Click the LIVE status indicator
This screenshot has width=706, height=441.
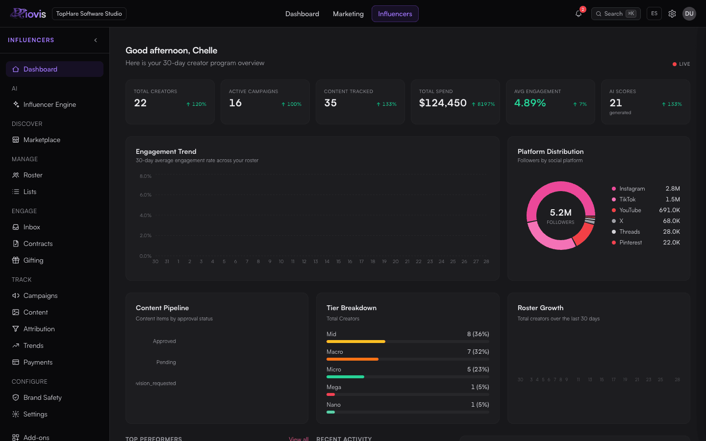681,64
